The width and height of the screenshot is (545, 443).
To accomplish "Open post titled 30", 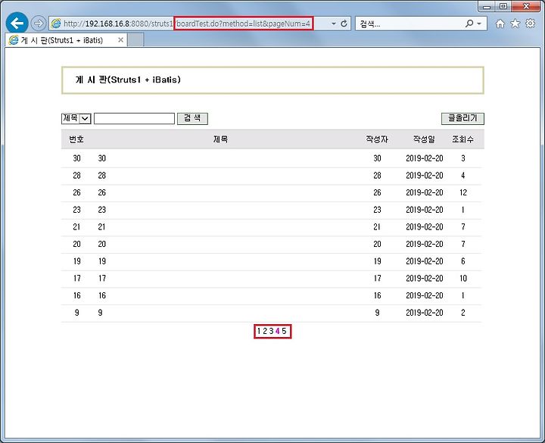I will (102, 158).
